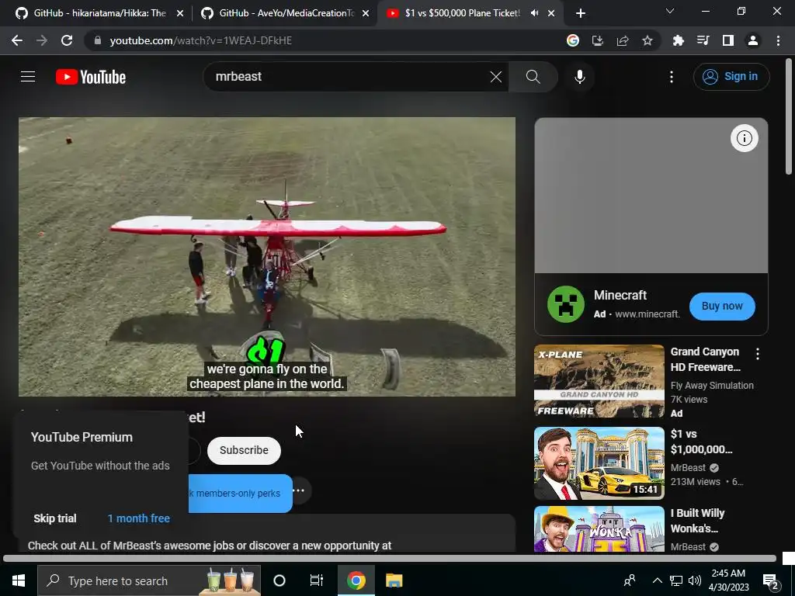Mute tab via speaker icon
The image size is (795, 596).
pos(534,13)
